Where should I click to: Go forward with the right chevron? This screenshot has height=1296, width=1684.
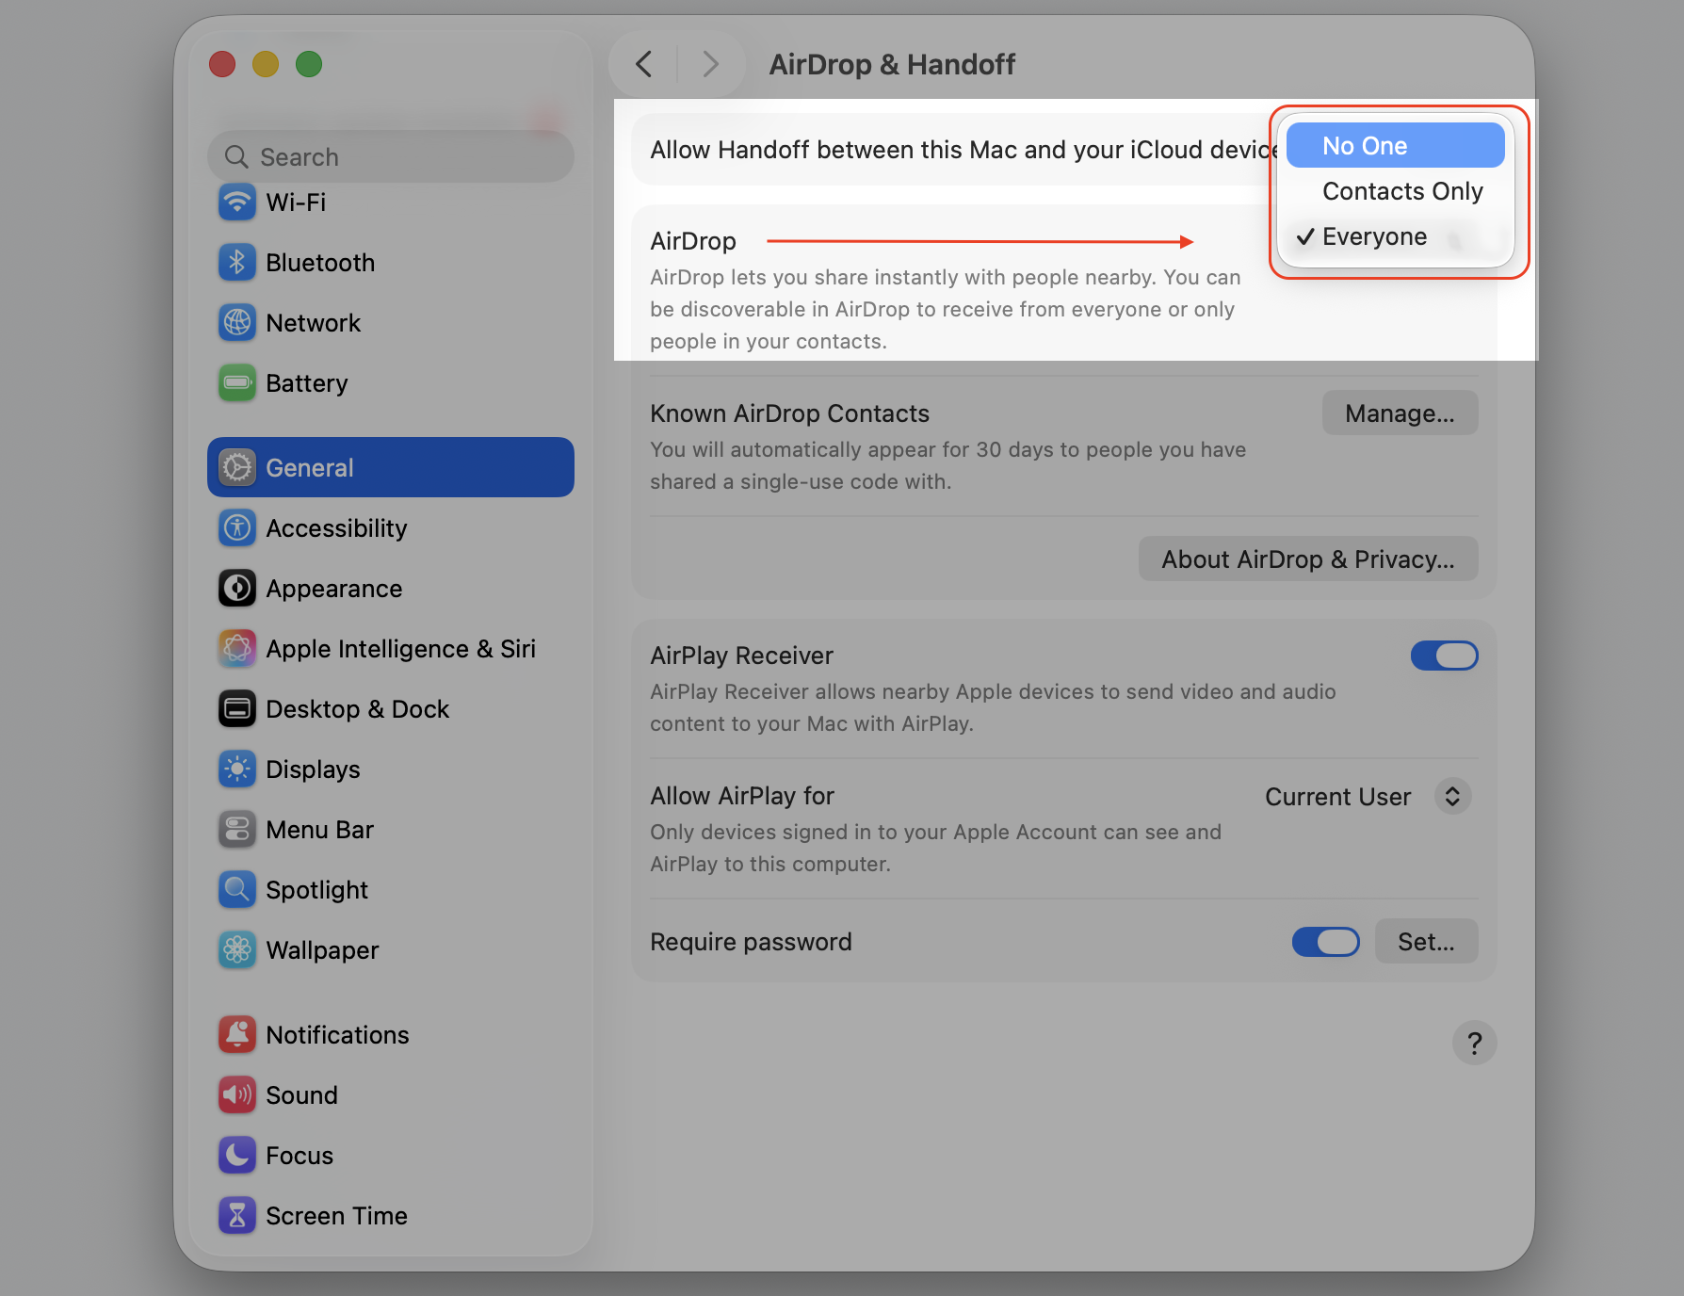(x=710, y=65)
